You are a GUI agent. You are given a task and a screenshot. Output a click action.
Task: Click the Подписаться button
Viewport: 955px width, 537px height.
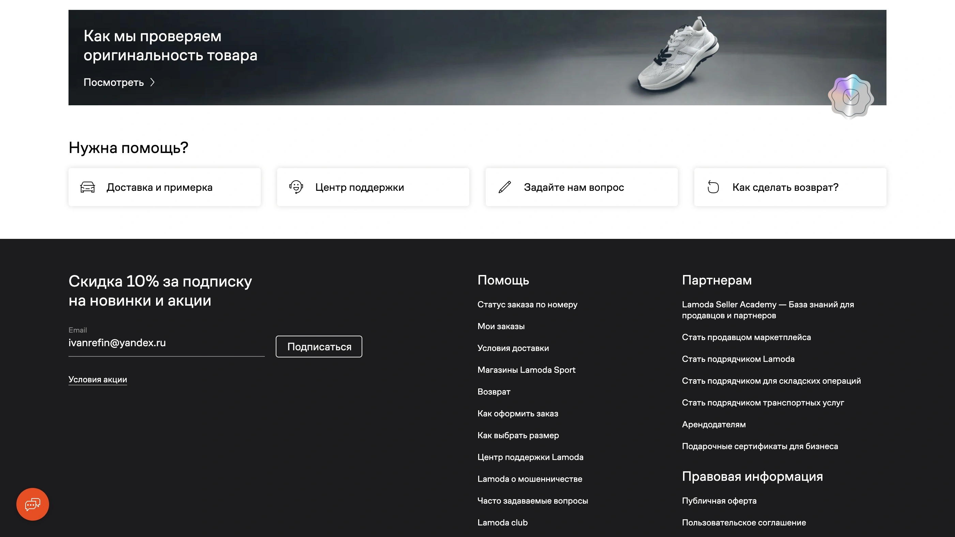click(x=319, y=347)
